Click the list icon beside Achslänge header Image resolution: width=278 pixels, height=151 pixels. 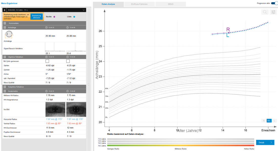pyautogui.click(x=5, y=27)
